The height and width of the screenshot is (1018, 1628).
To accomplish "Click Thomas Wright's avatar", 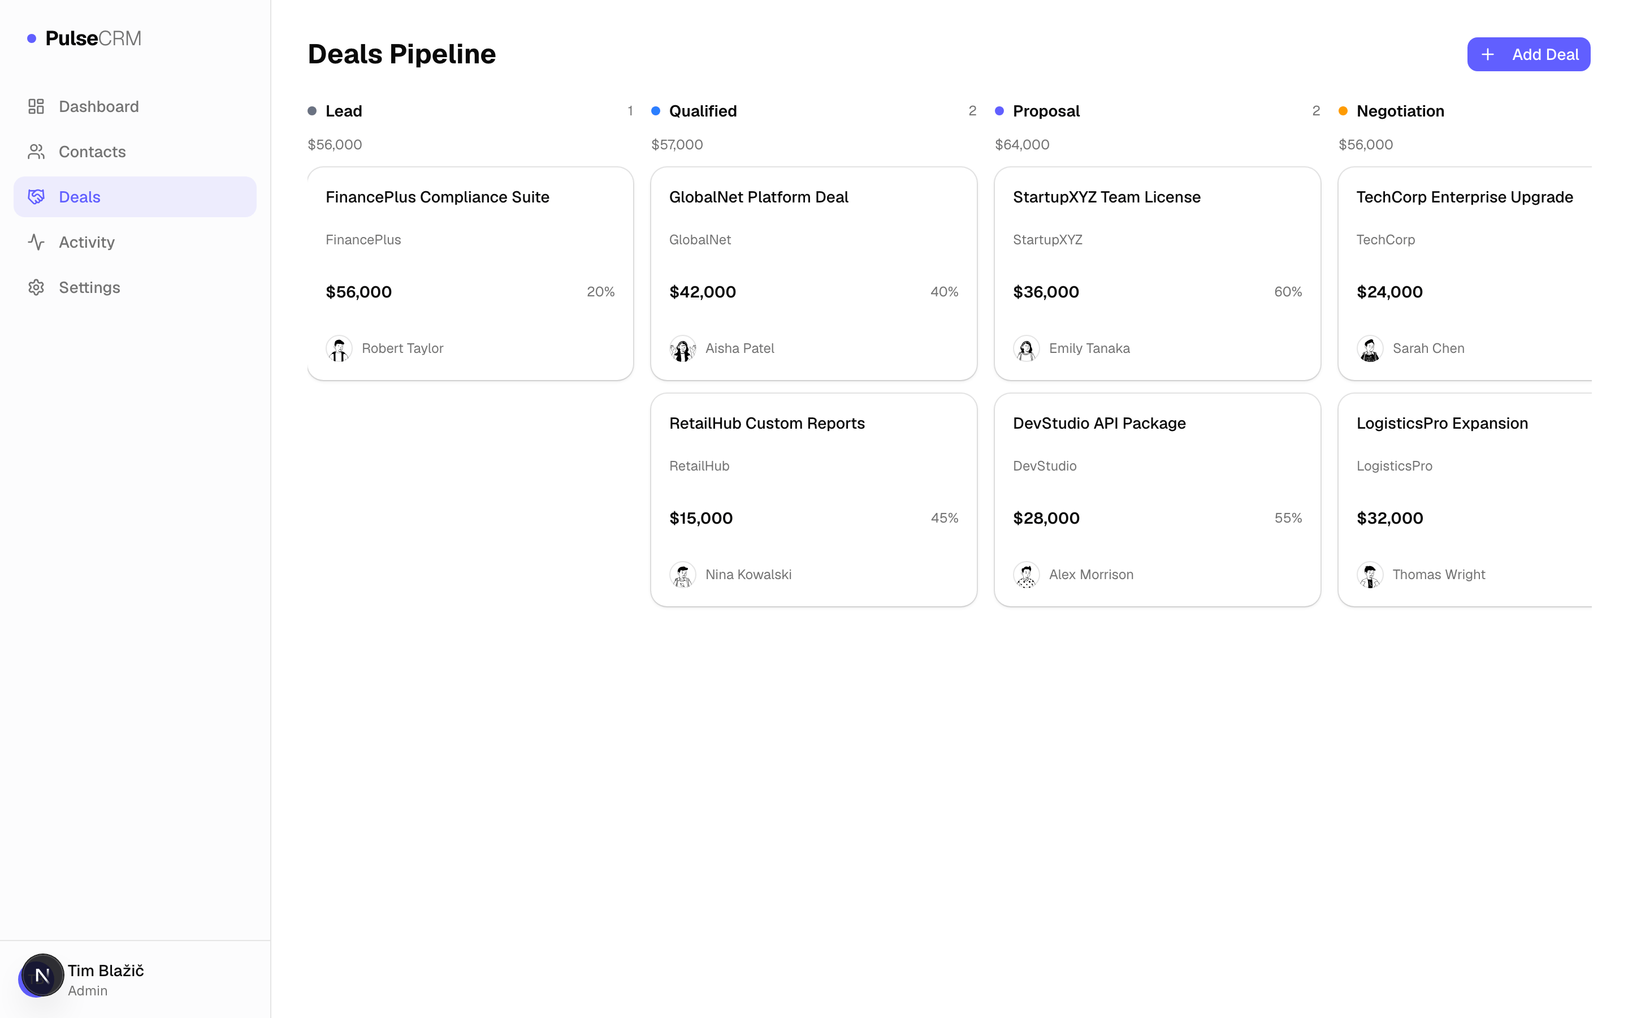I will coord(1370,575).
